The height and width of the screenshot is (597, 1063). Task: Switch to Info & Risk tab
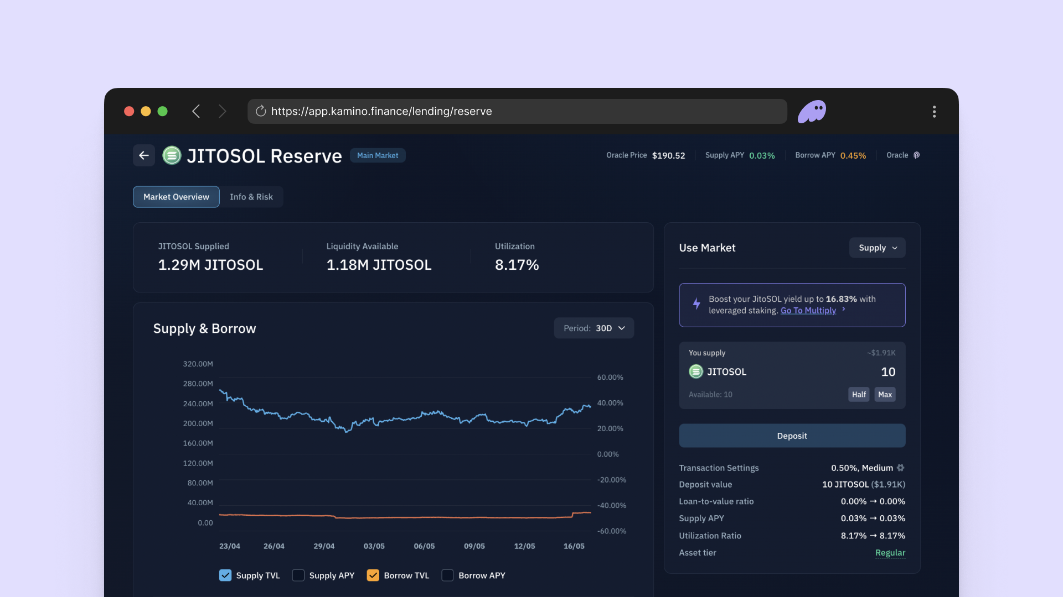[x=251, y=197]
